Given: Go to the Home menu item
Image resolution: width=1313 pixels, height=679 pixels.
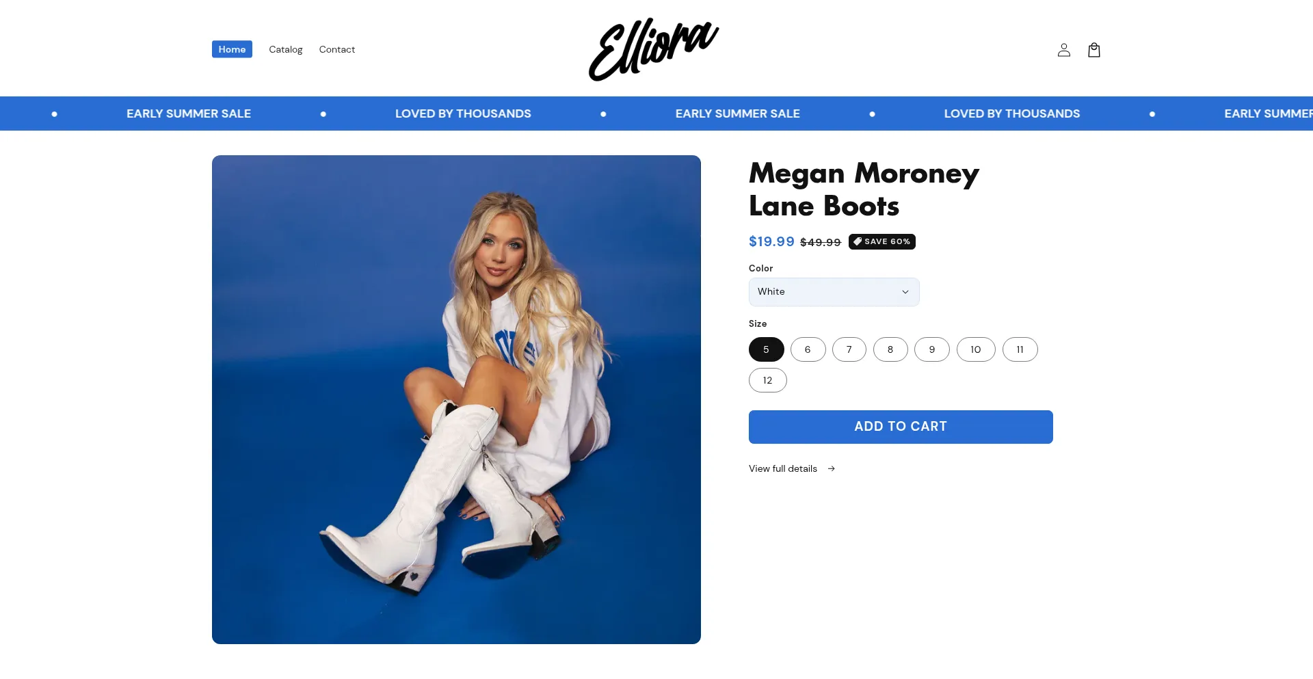Looking at the screenshot, I should (x=232, y=49).
